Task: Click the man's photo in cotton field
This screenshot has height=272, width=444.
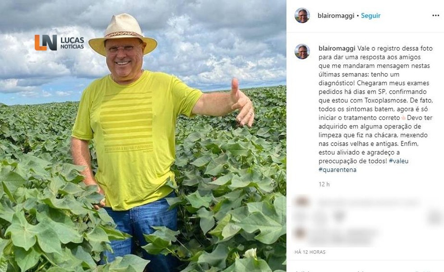Action: coord(143,136)
